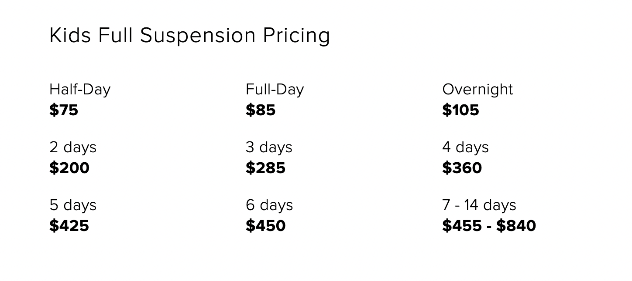
Task: Click the $75 half-day price
Action: [64, 110]
